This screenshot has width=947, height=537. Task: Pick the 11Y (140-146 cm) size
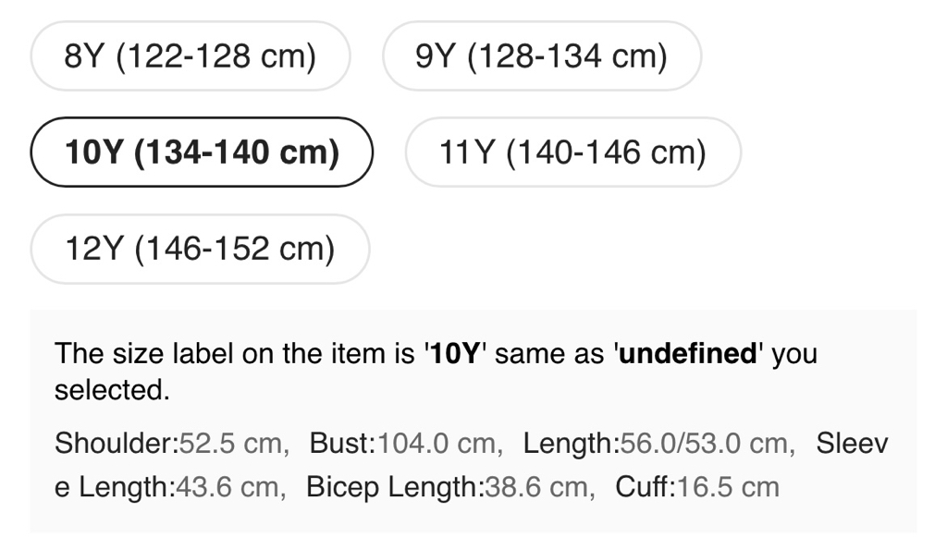tap(572, 153)
